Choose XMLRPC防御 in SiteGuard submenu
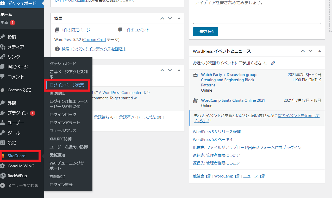 point(60,139)
